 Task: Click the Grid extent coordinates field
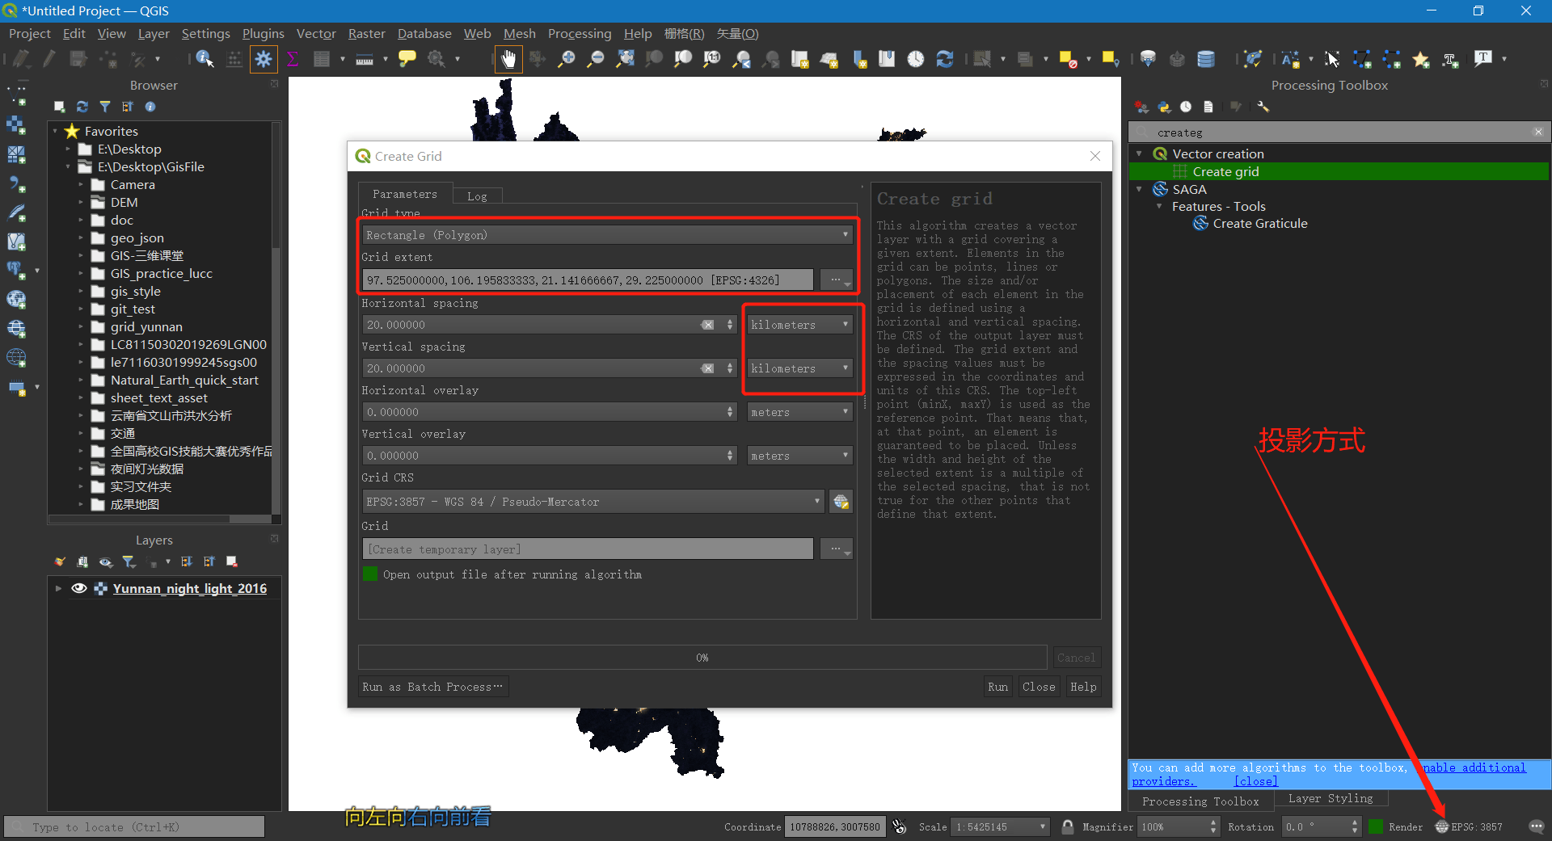(x=588, y=280)
